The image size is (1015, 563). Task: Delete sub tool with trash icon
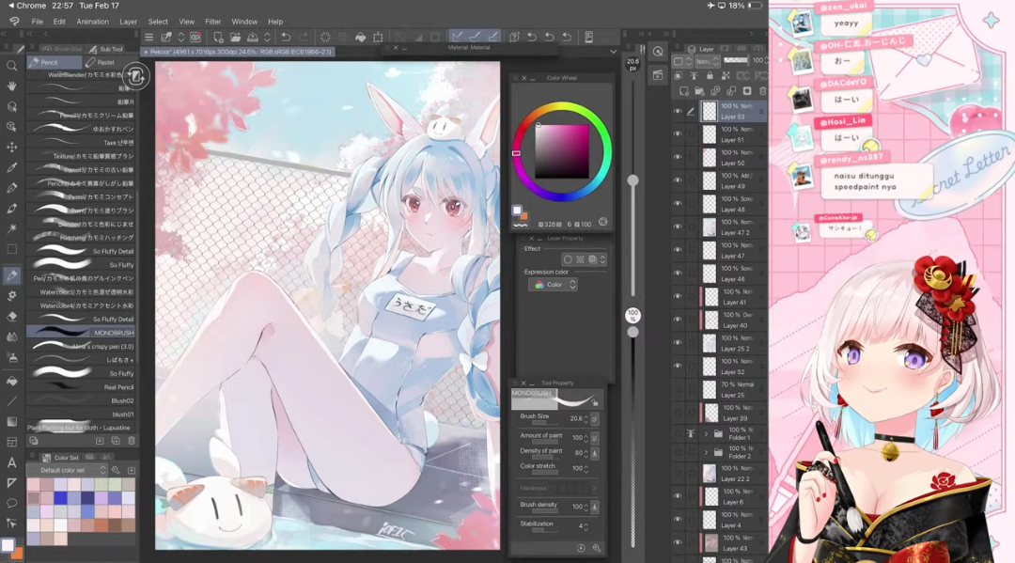point(132,441)
